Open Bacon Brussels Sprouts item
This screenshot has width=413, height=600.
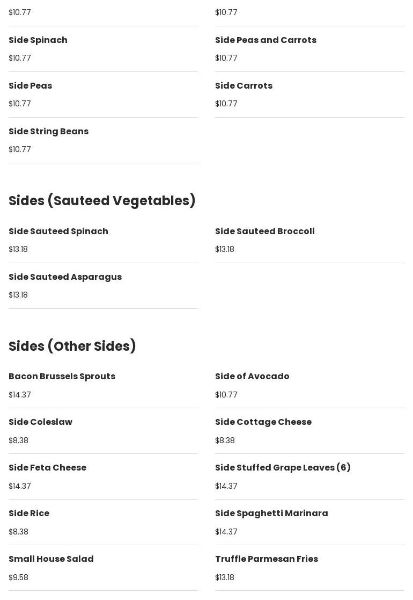coord(62,377)
